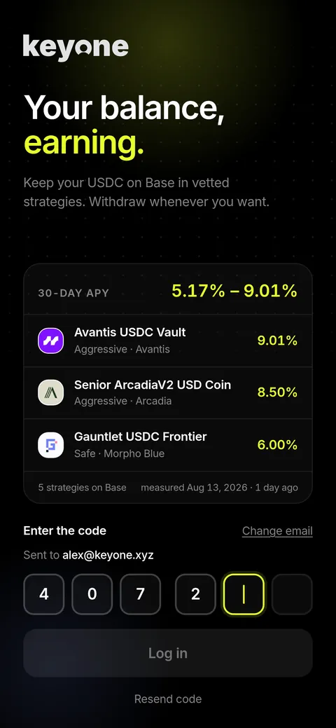Click Resend code
Screen dimensions: 336x728
point(168,699)
